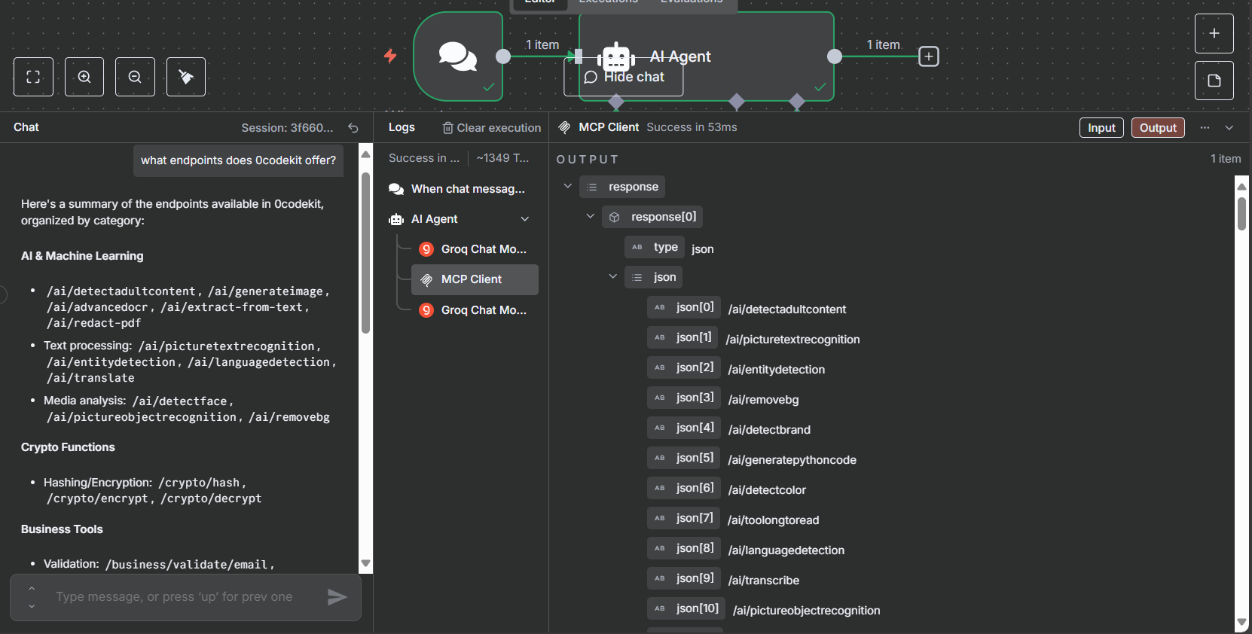The height and width of the screenshot is (634, 1252).
Task: Zoom in on the workflow canvas
Action: 84,77
